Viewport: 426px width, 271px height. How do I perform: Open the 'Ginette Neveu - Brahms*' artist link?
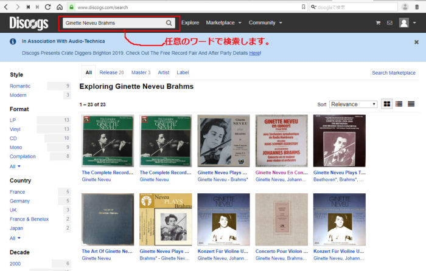(x=223, y=180)
